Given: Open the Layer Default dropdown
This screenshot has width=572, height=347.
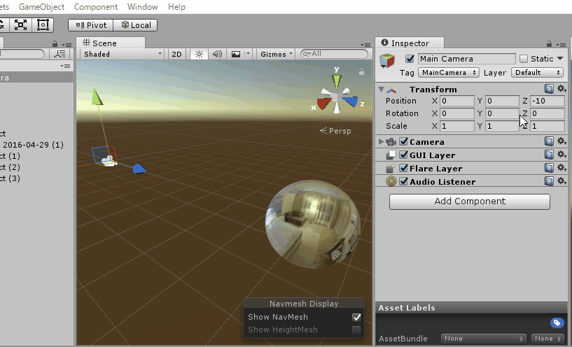Looking at the screenshot, I should (x=538, y=73).
